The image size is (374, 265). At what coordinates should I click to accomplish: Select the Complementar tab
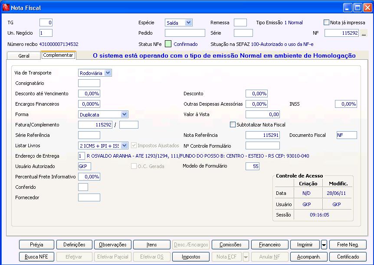coord(58,55)
